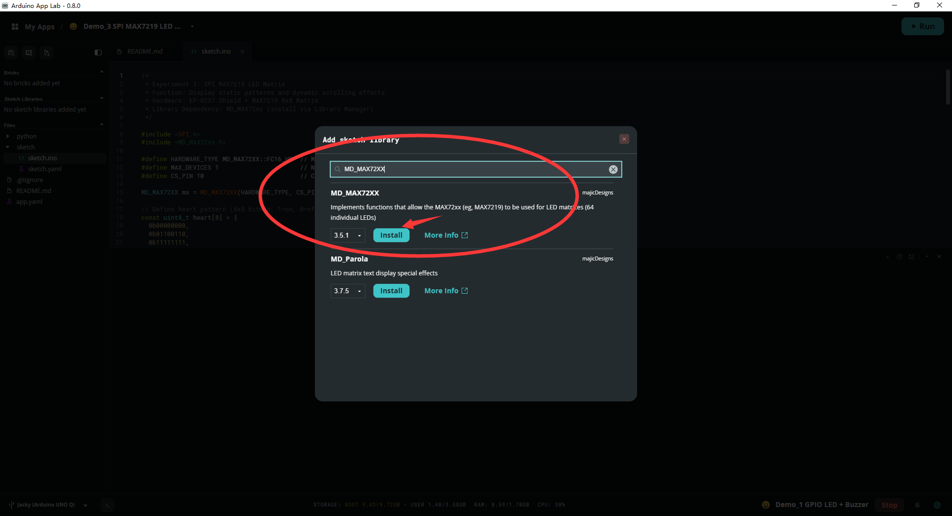Clear the library search field

click(x=613, y=169)
